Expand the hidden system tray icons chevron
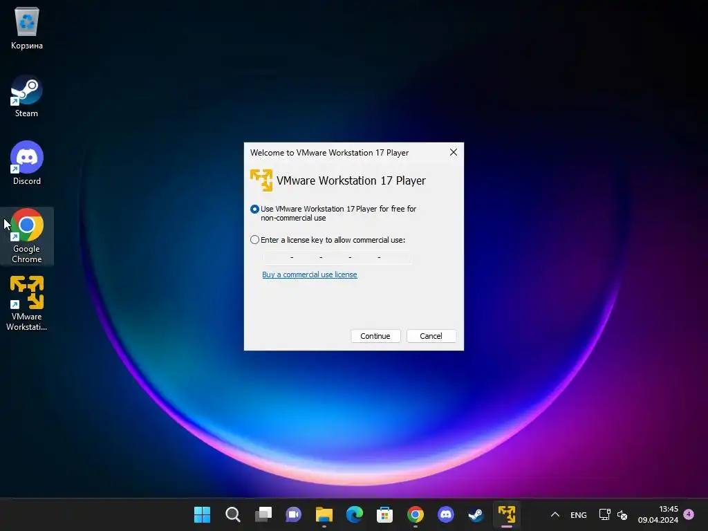The height and width of the screenshot is (531, 708). pyautogui.click(x=555, y=514)
